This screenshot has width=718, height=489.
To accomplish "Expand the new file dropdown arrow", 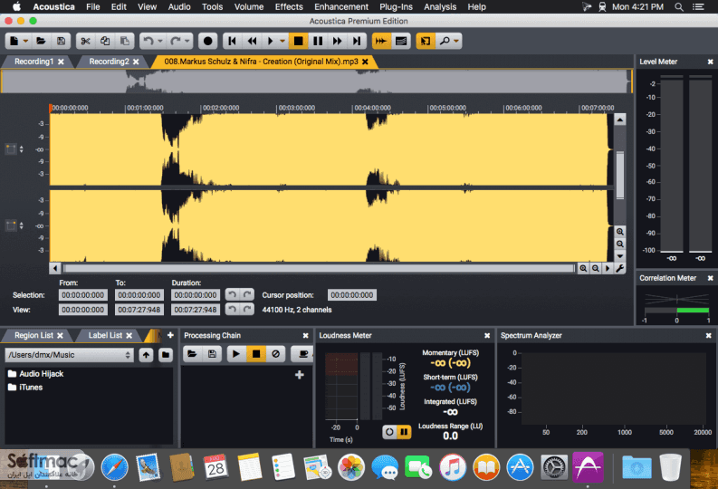I will click(25, 42).
